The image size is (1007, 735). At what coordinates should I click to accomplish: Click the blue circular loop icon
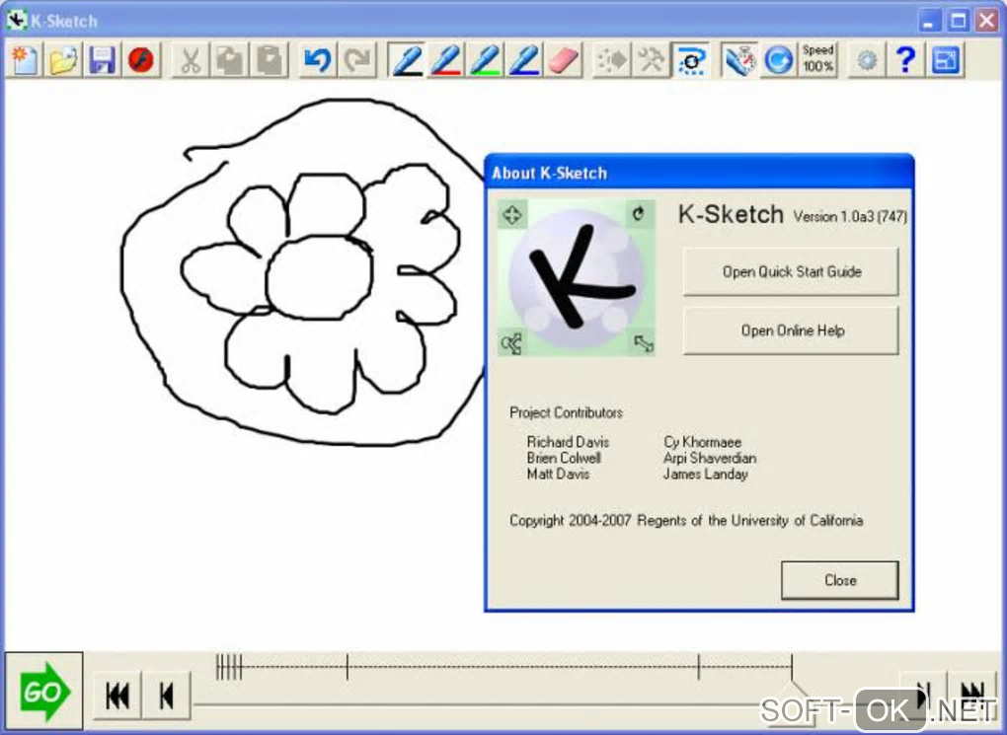[778, 61]
